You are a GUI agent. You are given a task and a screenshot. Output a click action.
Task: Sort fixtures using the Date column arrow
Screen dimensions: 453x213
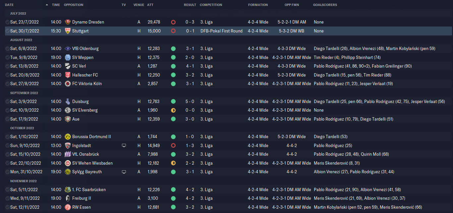pos(47,5)
